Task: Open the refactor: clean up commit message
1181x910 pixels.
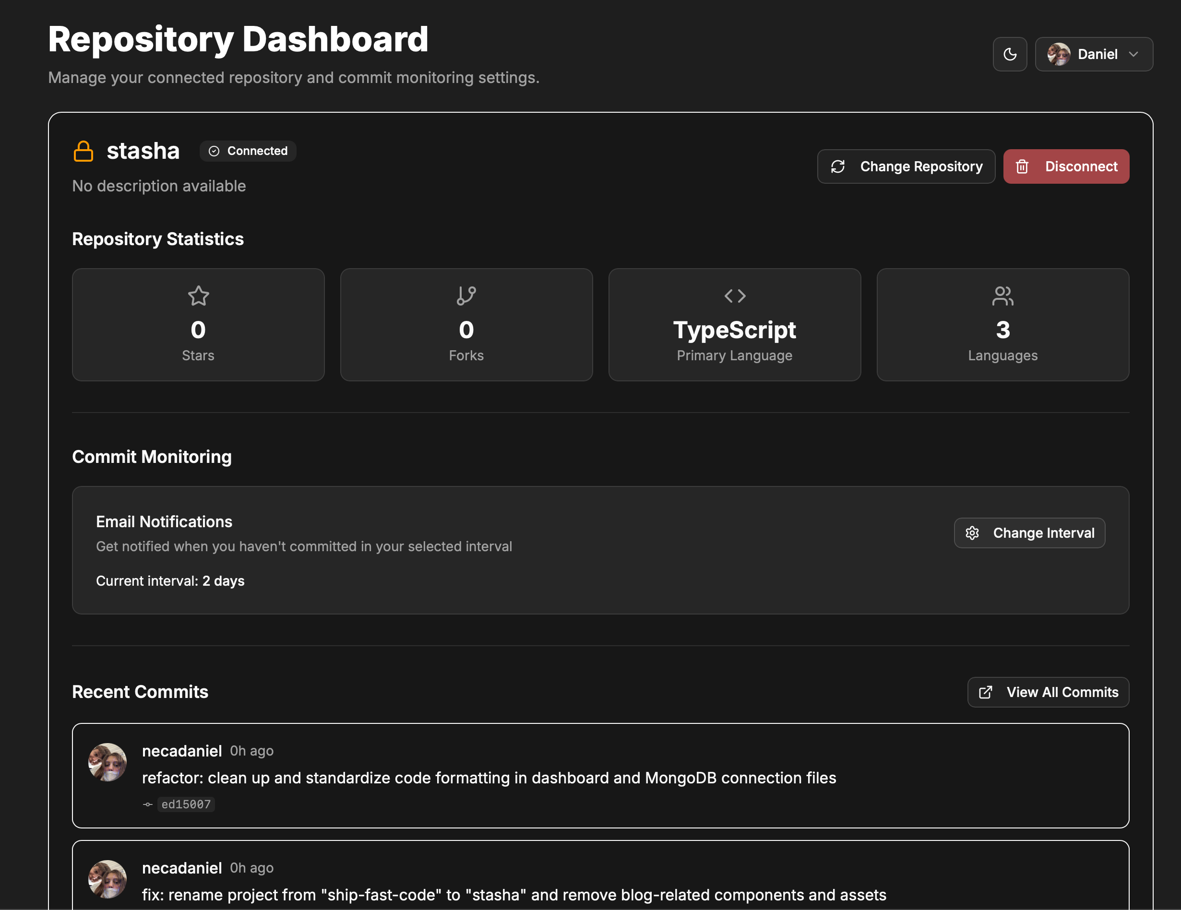Action: pyautogui.click(x=489, y=778)
